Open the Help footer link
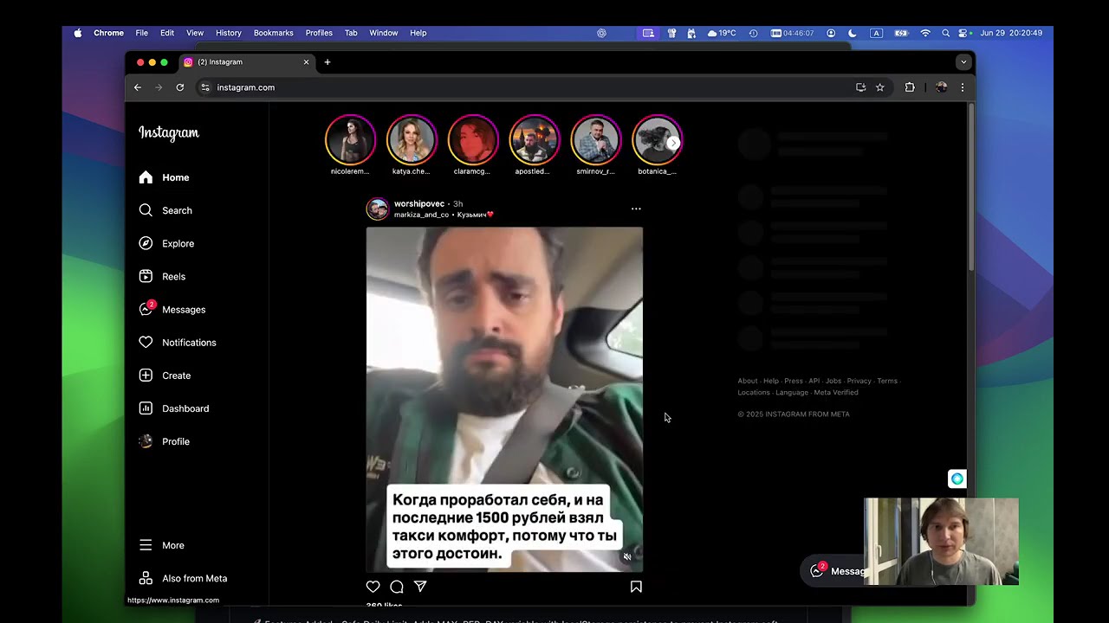This screenshot has height=623, width=1109. (771, 381)
